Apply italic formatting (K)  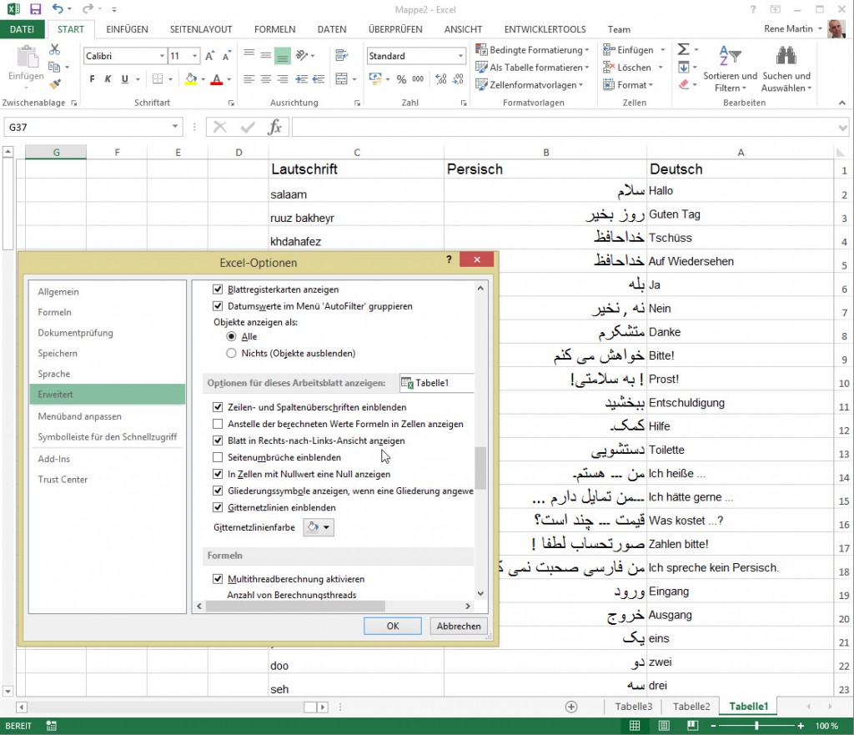coord(108,79)
